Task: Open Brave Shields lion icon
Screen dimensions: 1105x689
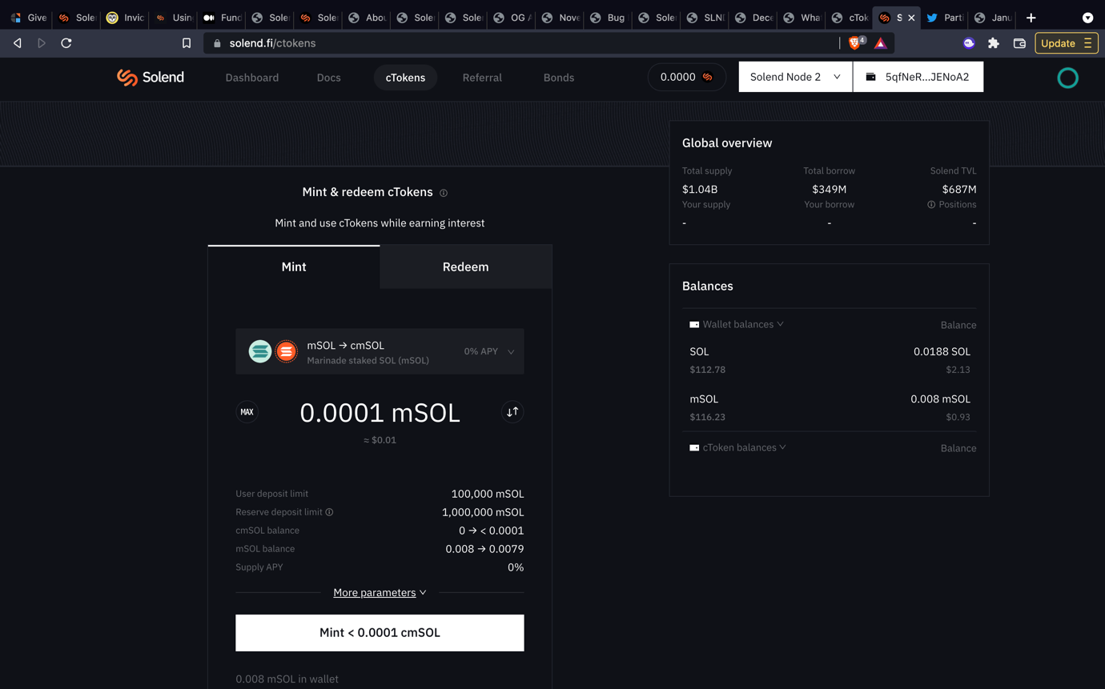Action: [856, 43]
